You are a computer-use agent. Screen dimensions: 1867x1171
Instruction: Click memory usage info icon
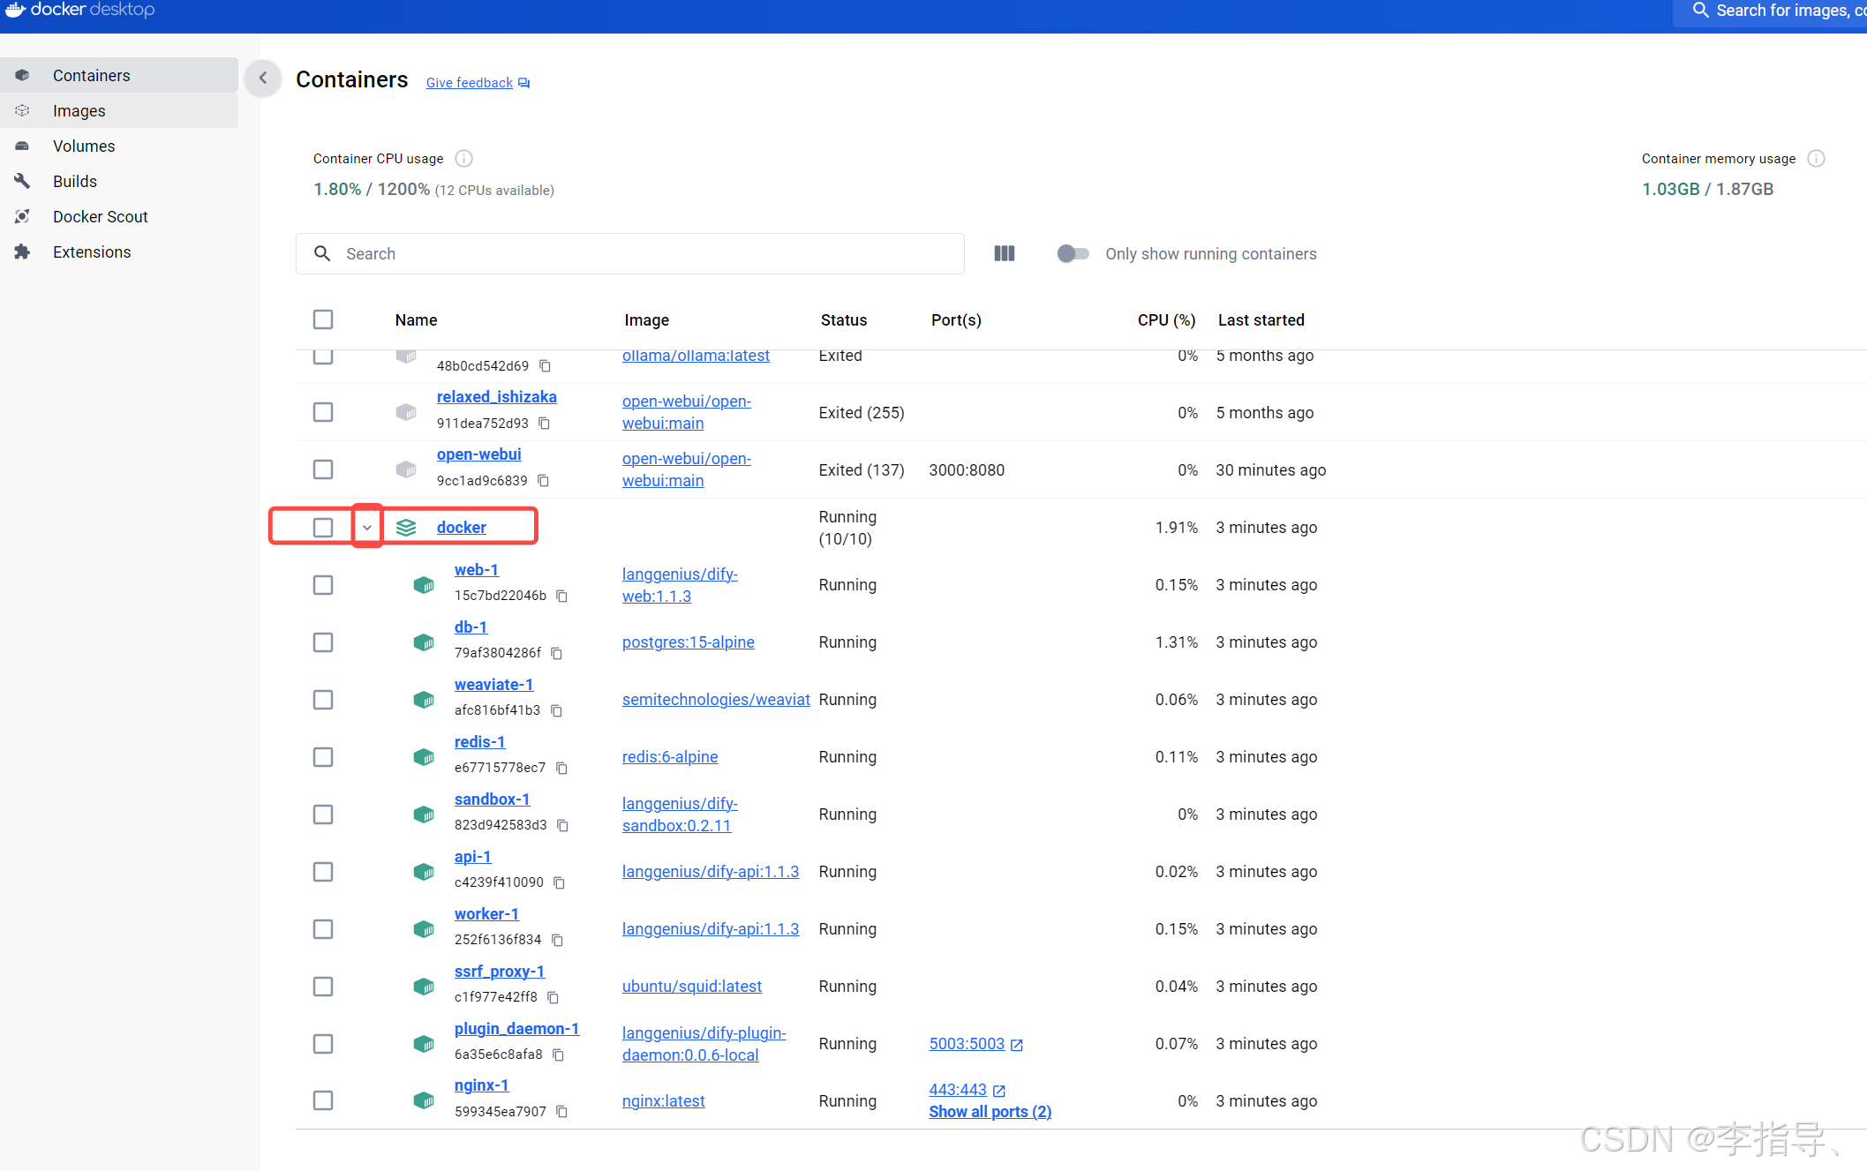1816,159
